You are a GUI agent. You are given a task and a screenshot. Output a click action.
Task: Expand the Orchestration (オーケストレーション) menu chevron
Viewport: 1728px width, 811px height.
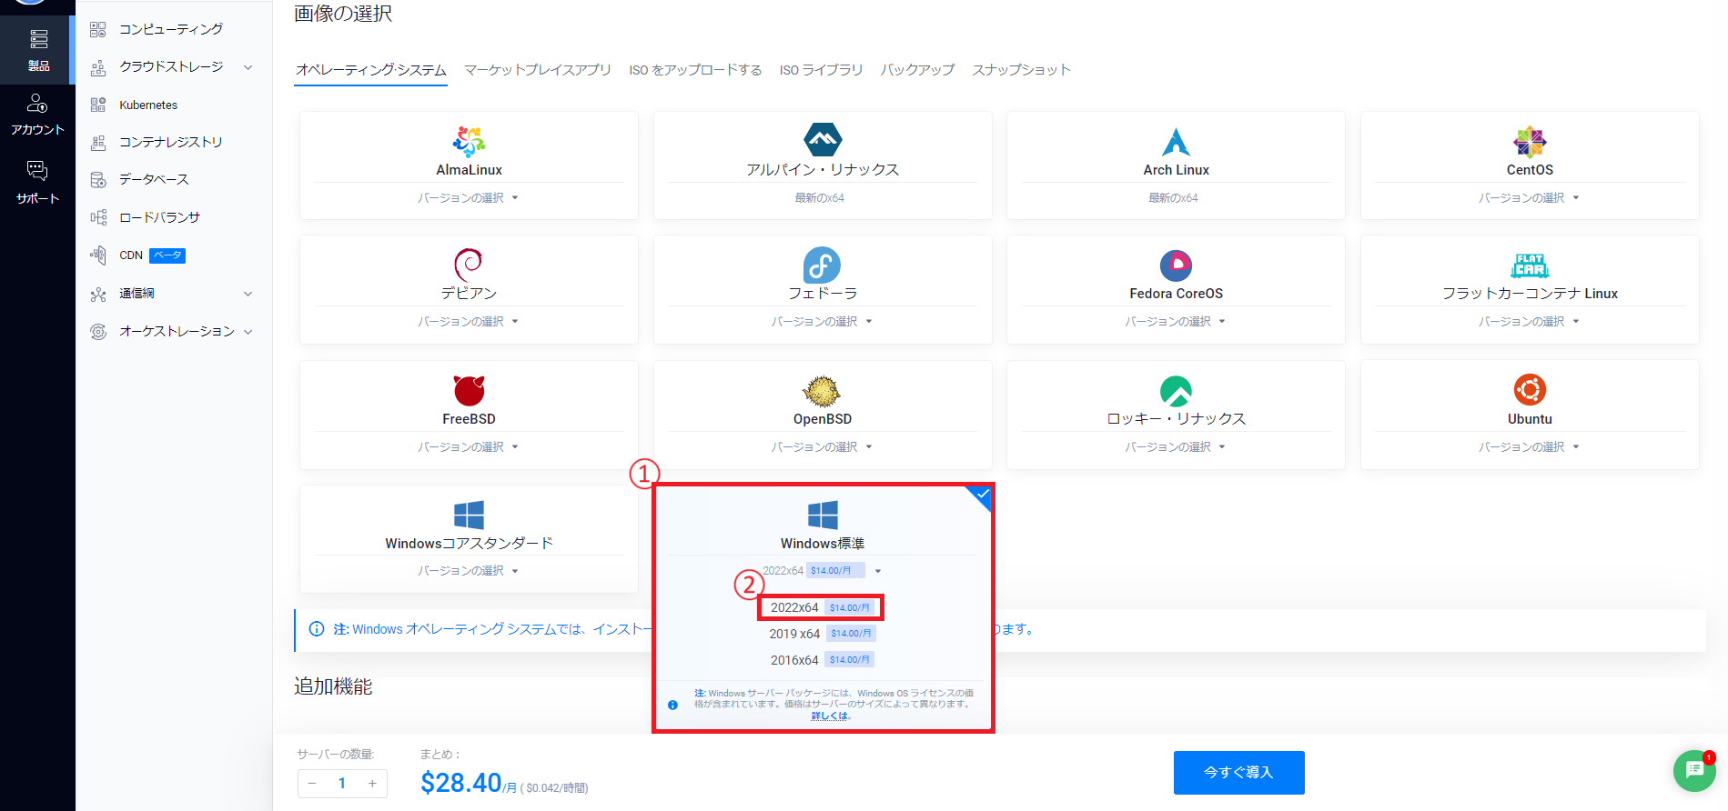pos(248,332)
